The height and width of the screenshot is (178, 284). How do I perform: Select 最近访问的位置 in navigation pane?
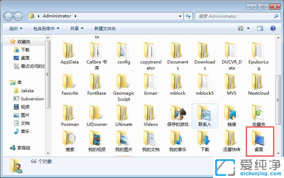pos(29,66)
